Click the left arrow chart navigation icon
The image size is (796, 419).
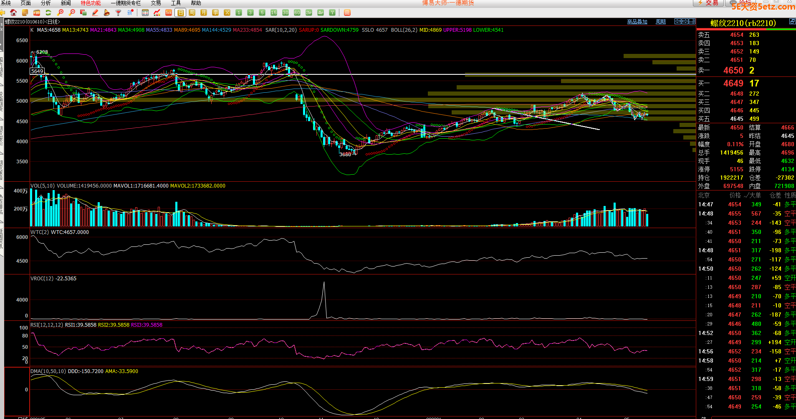[x=678, y=21]
